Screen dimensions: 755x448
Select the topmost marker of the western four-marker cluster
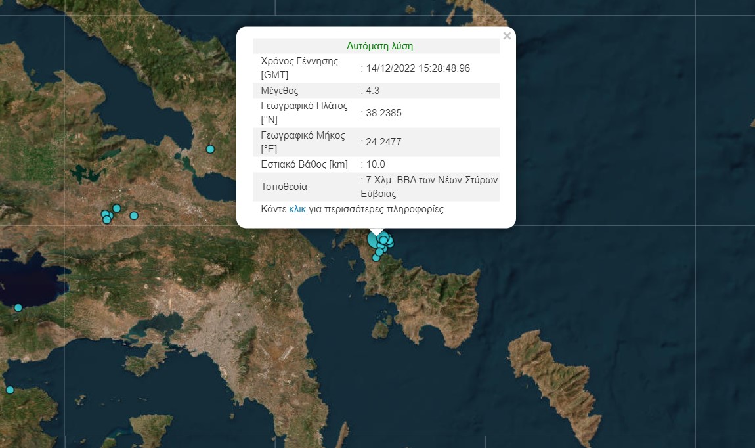tap(117, 208)
